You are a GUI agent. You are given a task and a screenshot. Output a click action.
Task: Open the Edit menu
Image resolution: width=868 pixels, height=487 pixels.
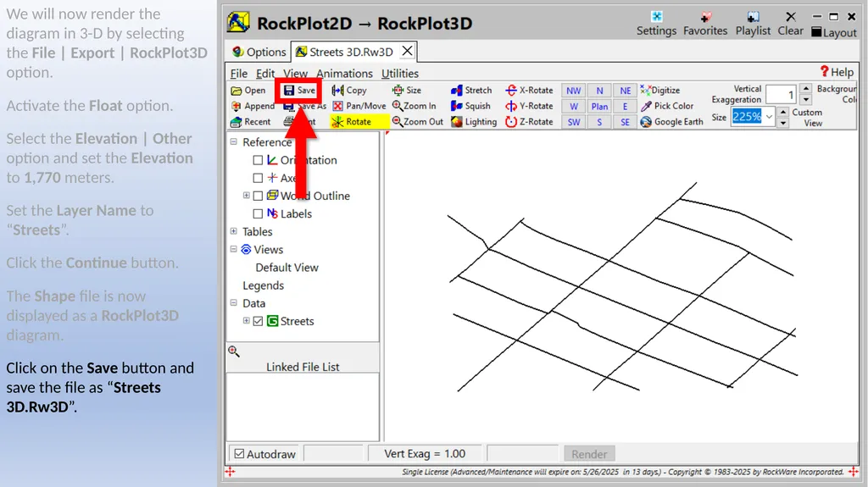(x=265, y=74)
